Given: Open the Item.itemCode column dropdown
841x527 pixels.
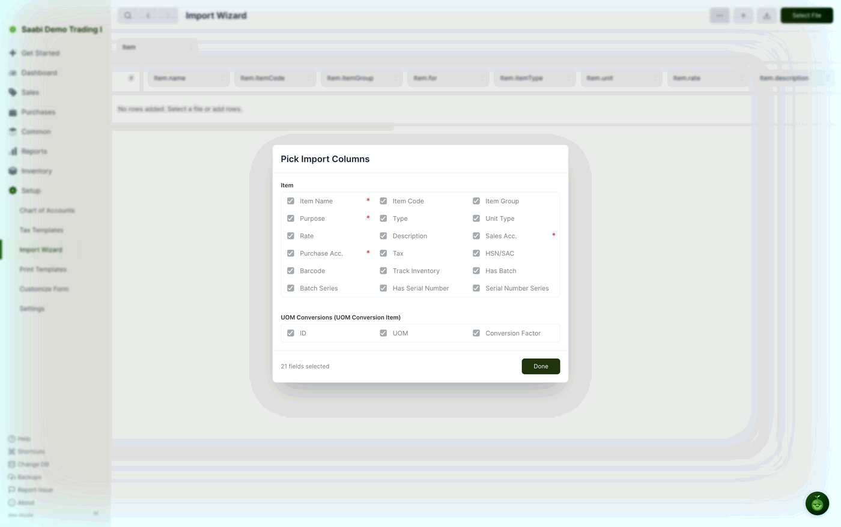Looking at the screenshot, I should tap(275, 78).
